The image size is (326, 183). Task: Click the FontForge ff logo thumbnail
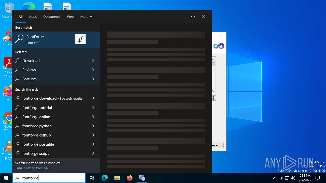(80, 39)
